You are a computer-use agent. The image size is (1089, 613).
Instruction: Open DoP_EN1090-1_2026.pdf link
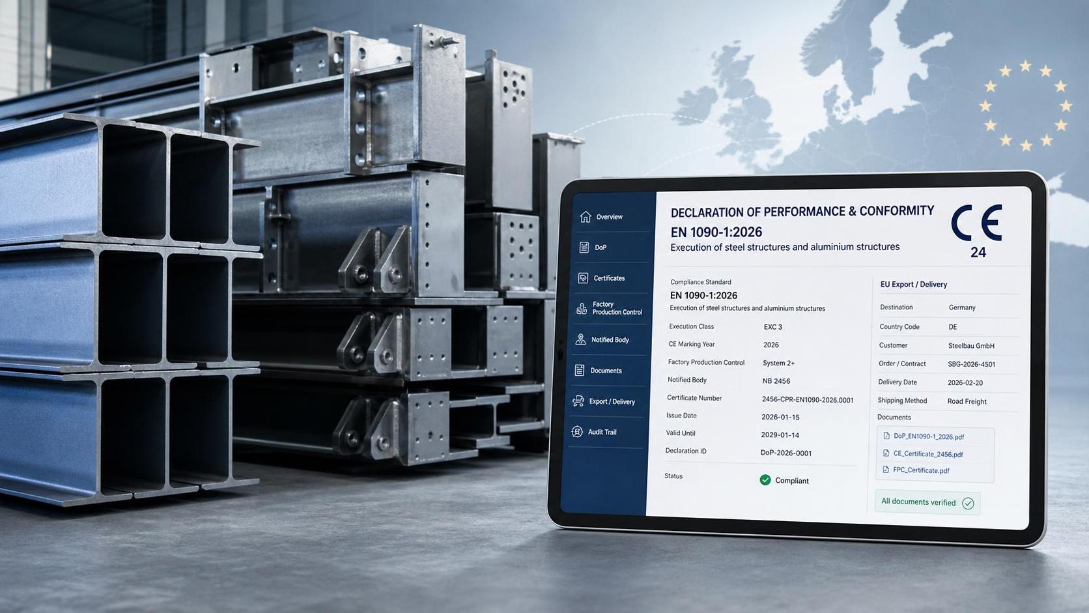pos(929,436)
